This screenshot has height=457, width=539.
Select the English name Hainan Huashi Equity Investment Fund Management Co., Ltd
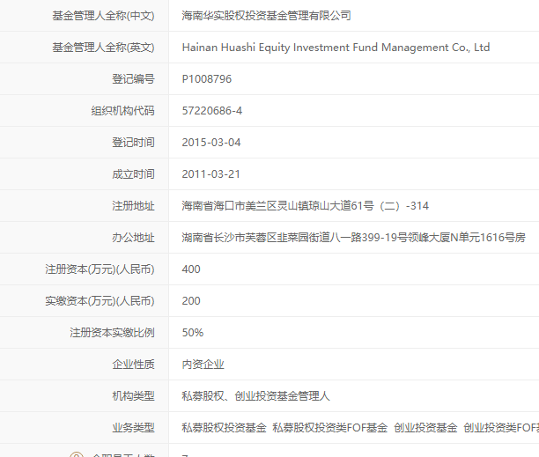tap(336, 48)
